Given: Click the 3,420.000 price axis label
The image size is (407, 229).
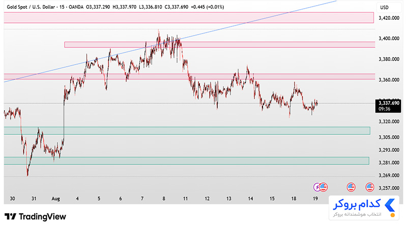Looking at the screenshot, I should point(389,18).
